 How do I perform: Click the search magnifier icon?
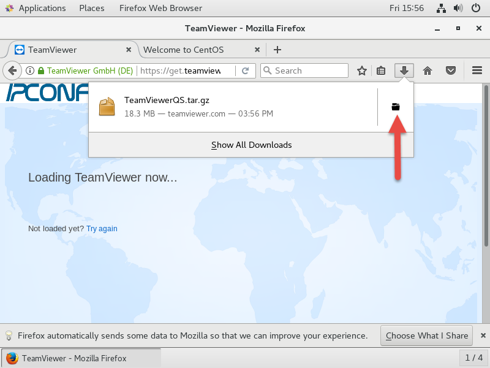[x=268, y=71]
